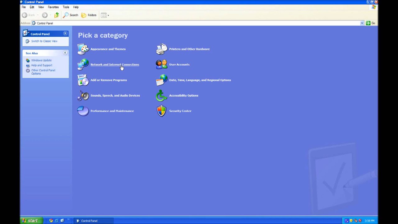The height and width of the screenshot is (224, 398).
Task: Click the Search toolbar button
Action: [71, 15]
